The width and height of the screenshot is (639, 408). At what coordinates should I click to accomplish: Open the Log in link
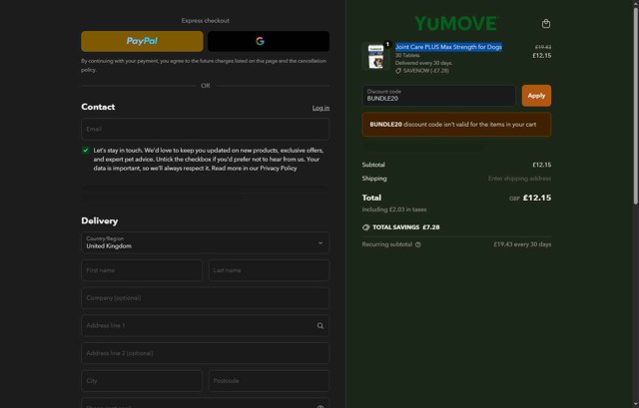tap(320, 108)
